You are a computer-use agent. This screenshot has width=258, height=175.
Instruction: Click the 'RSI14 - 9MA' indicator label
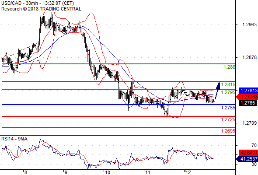pos(14,139)
